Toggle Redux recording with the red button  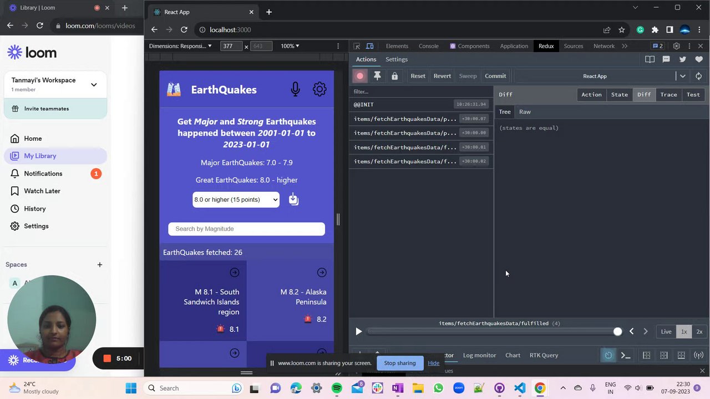(360, 76)
